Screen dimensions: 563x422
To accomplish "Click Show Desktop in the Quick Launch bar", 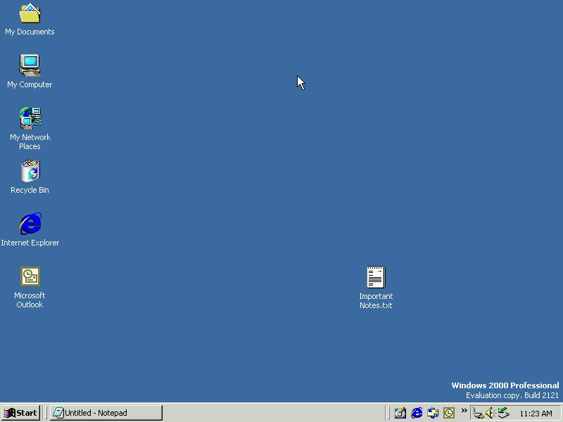I will point(400,413).
